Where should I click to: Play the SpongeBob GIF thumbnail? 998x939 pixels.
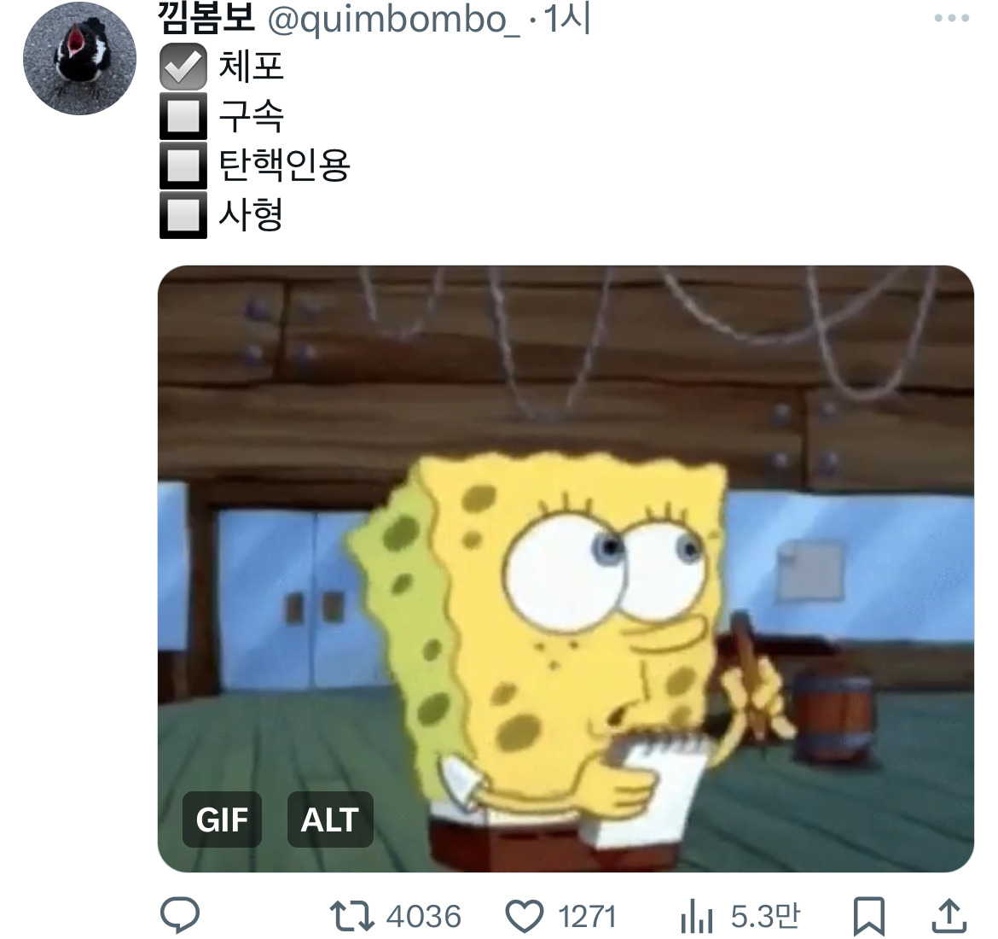point(566,569)
